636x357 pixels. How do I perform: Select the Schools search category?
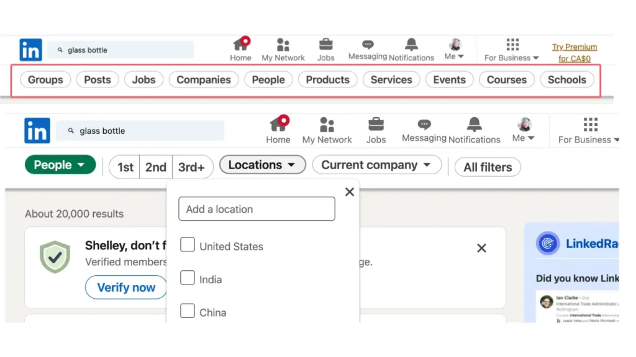coord(567,80)
